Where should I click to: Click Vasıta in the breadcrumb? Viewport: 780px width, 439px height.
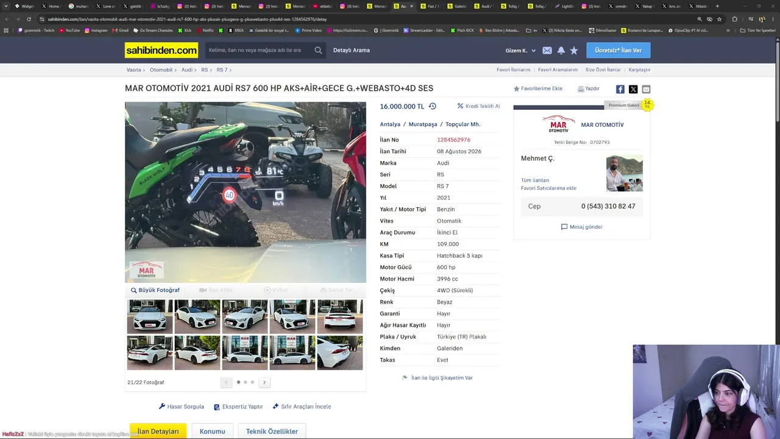pos(133,70)
